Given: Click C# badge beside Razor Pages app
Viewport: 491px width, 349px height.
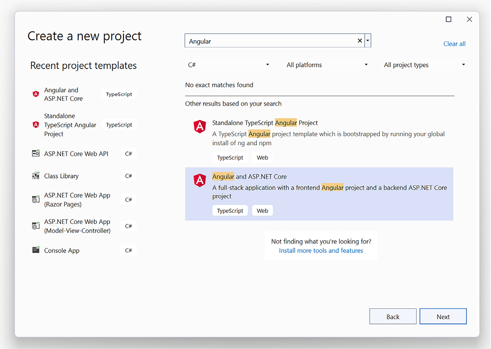Looking at the screenshot, I should [129, 199].
